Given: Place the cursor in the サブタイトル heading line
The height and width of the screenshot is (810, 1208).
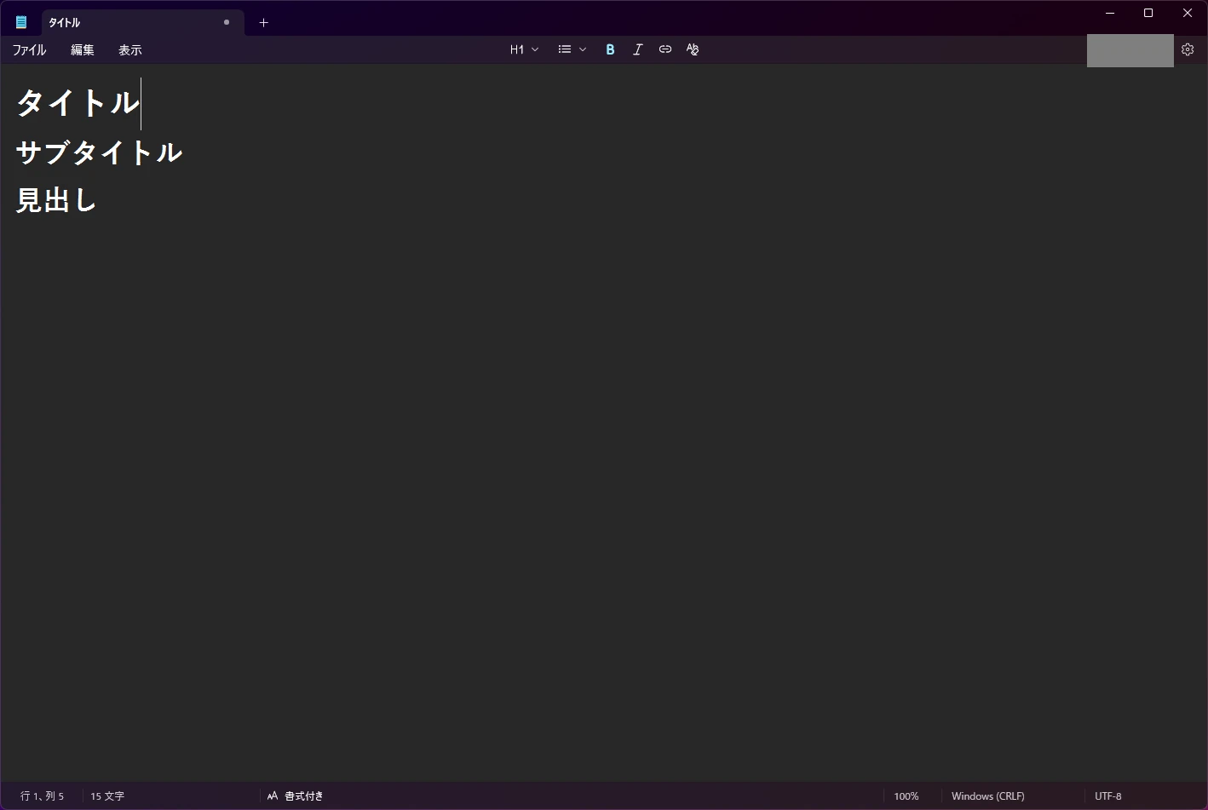Looking at the screenshot, I should tap(99, 152).
